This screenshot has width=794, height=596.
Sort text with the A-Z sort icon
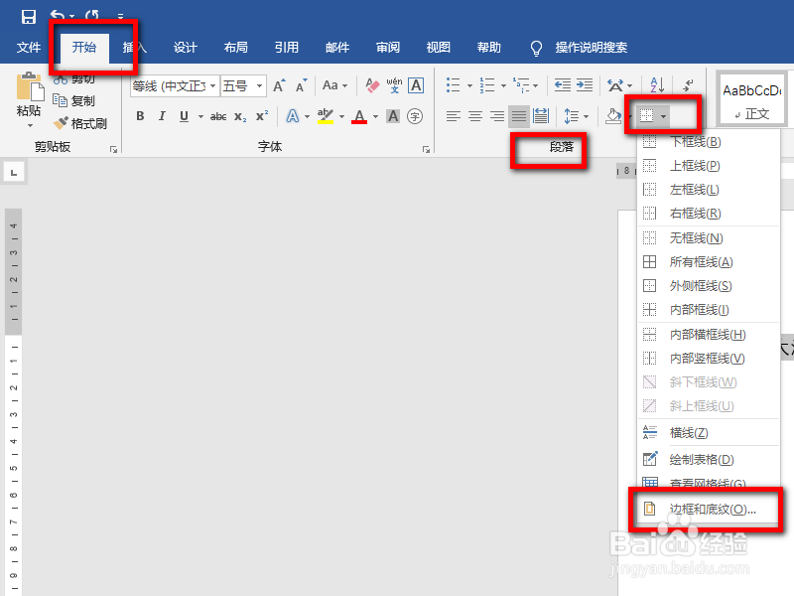pos(657,85)
